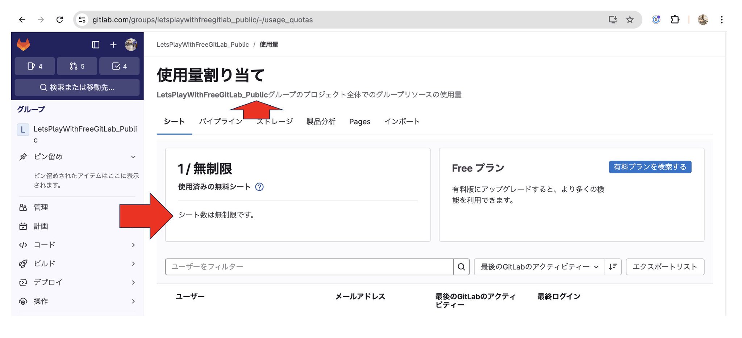Open the extensions puzzle icon

[x=675, y=20]
